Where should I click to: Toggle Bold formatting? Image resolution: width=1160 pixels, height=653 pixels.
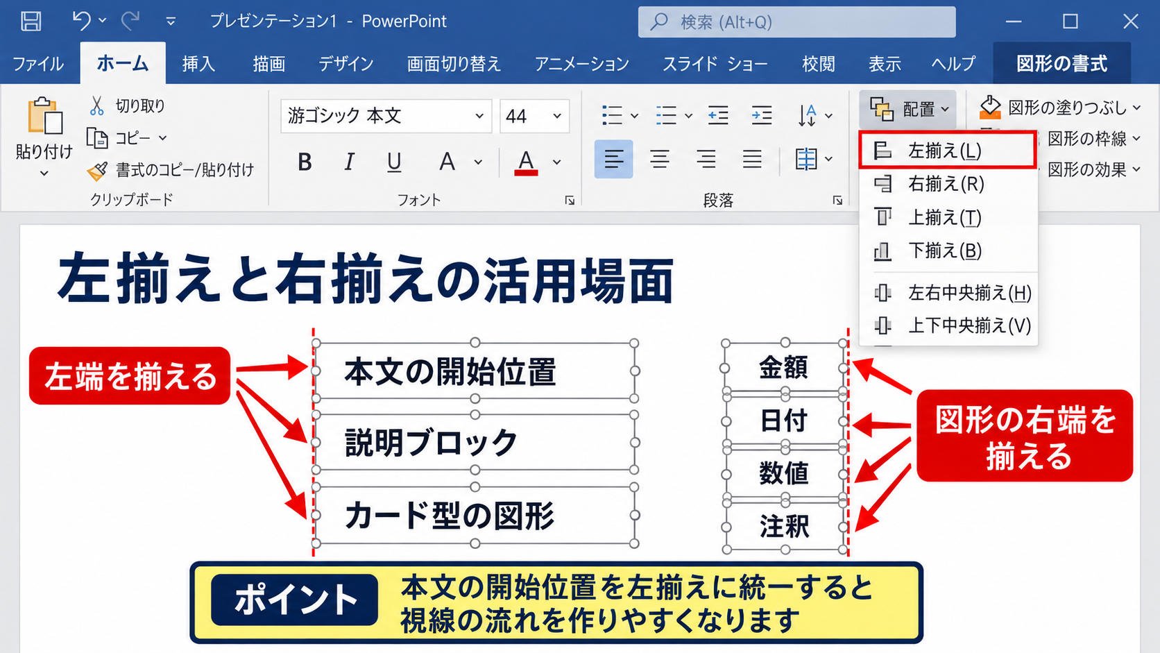pyautogui.click(x=305, y=162)
